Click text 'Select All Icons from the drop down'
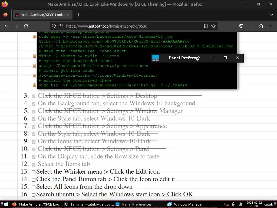Image resolution: width=277 pixels, height=208 pixels. tap(84, 187)
